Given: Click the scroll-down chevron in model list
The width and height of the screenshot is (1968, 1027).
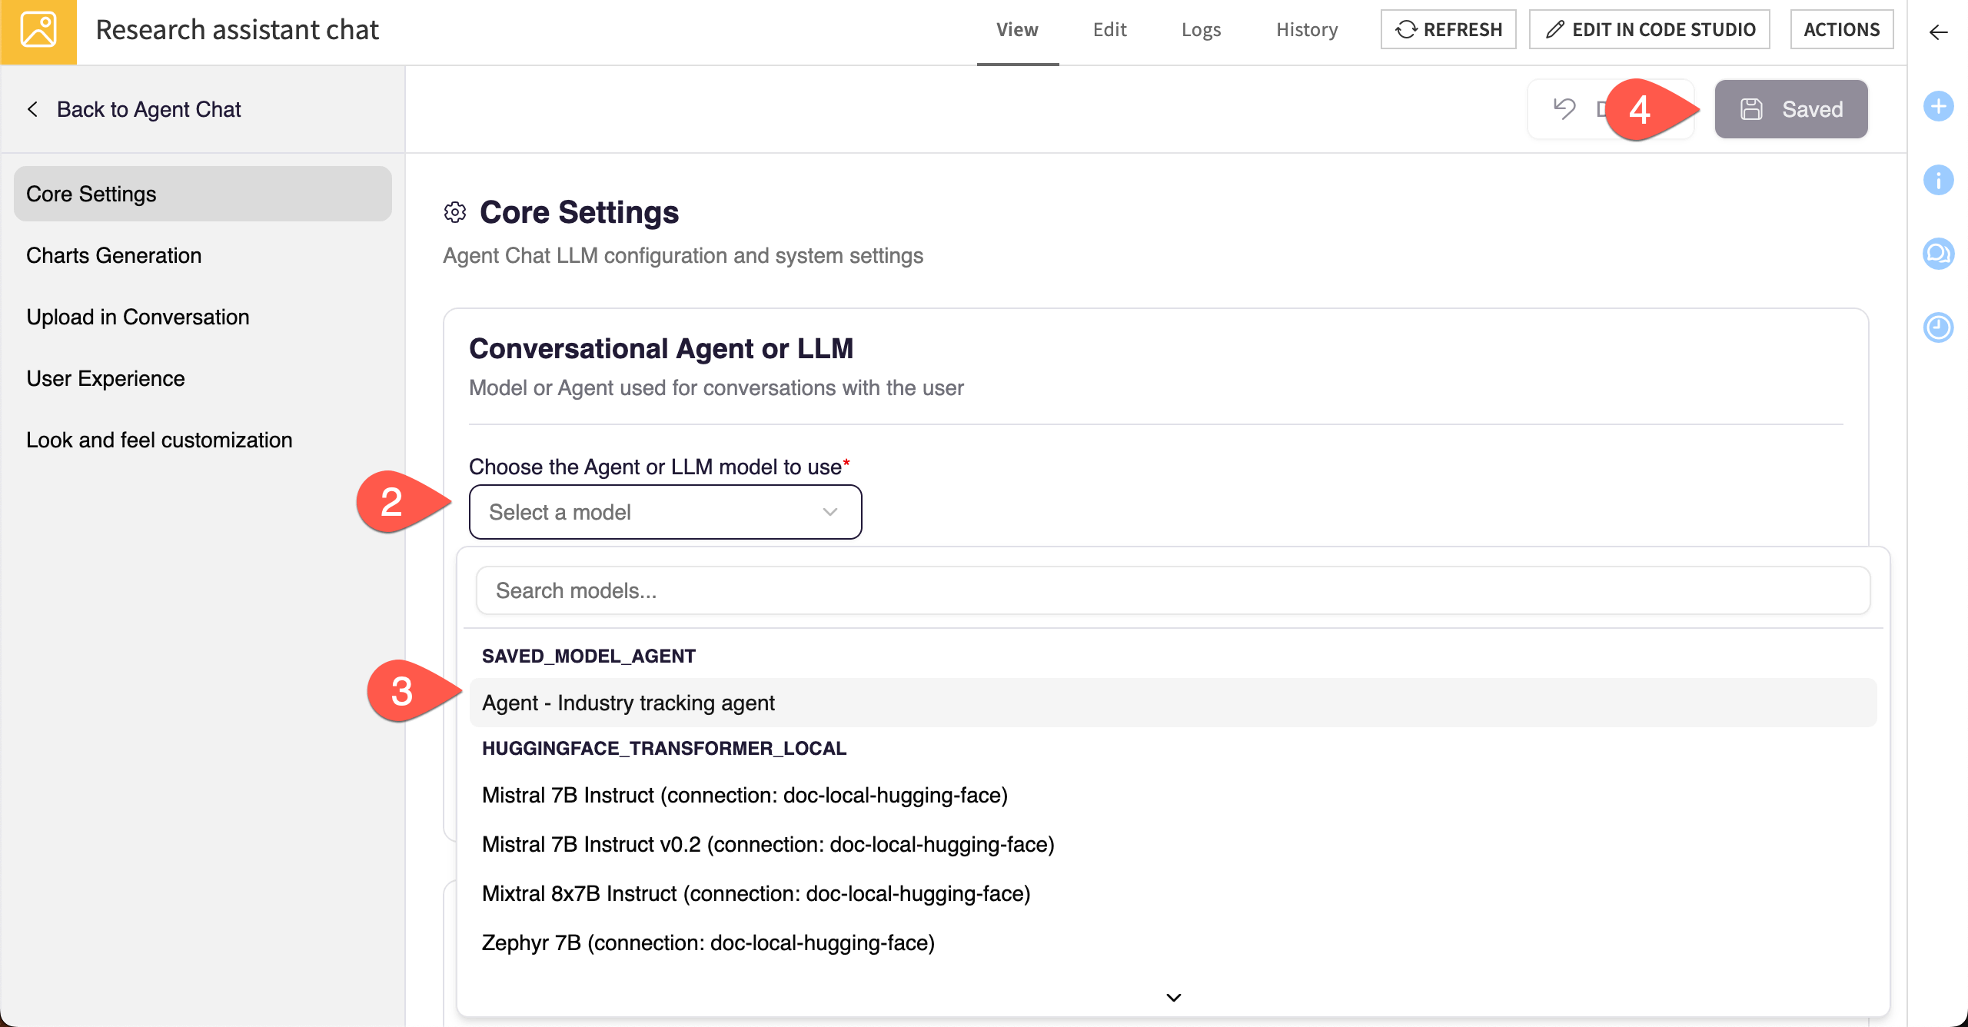Looking at the screenshot, I should (x=1174, y=997).
